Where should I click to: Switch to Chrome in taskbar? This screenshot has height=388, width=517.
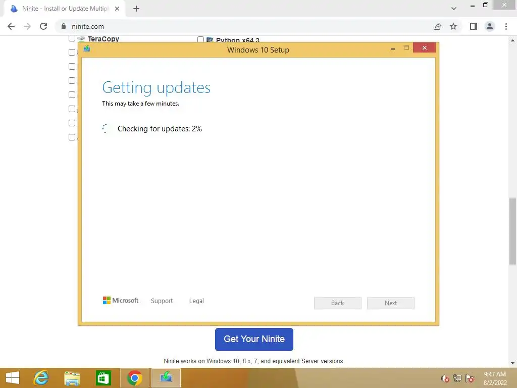click(x=134, y=378)
